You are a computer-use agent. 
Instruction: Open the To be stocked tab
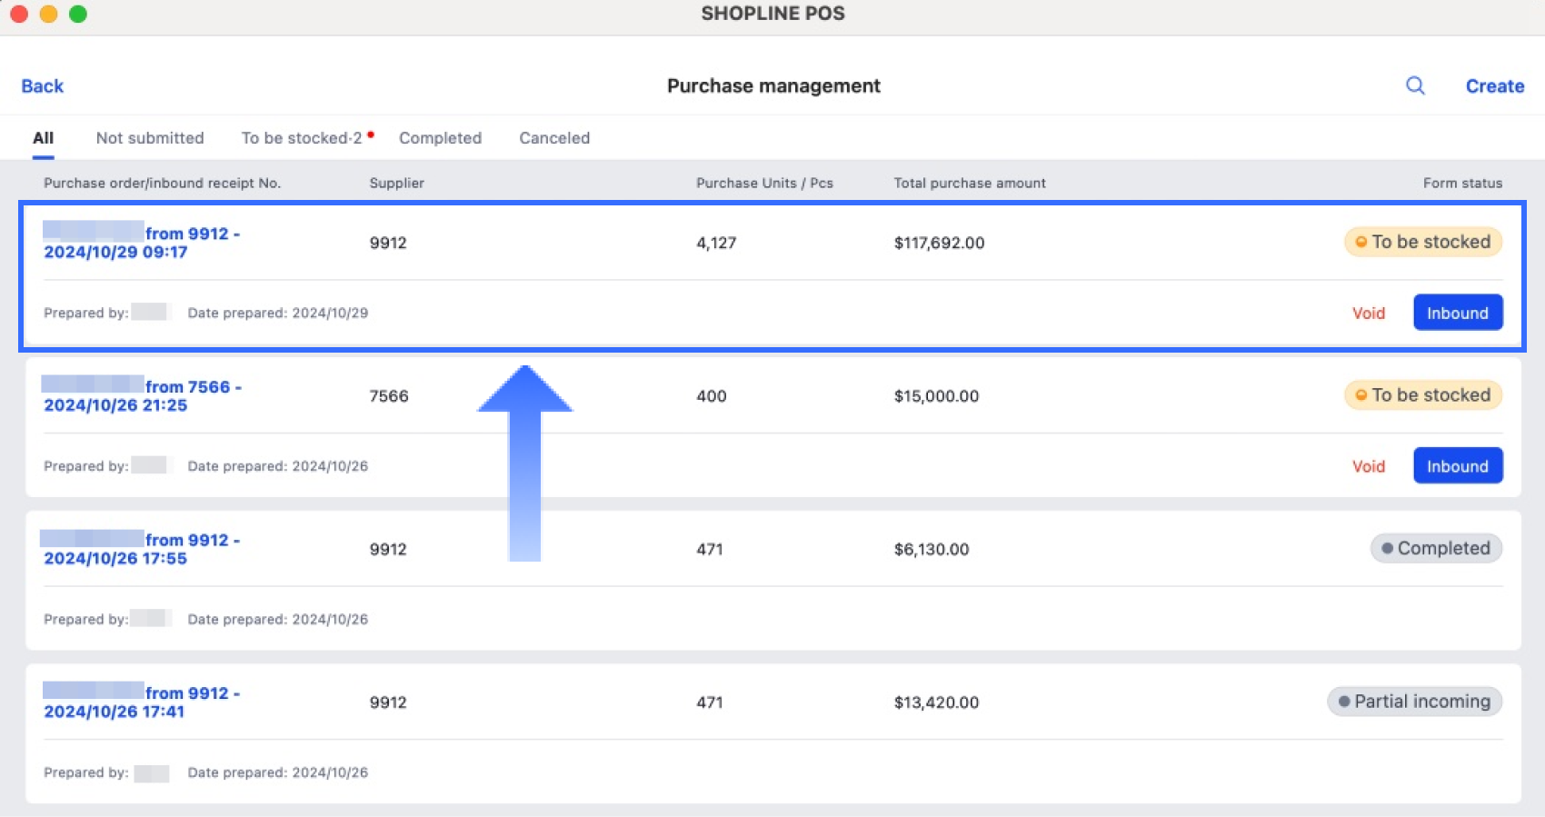(x=302, y=138)
